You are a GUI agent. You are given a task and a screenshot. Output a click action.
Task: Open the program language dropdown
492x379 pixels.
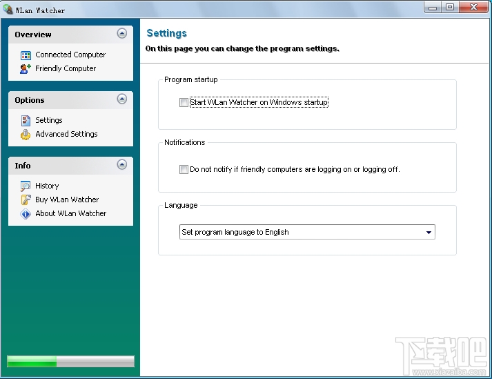(307, 232)
